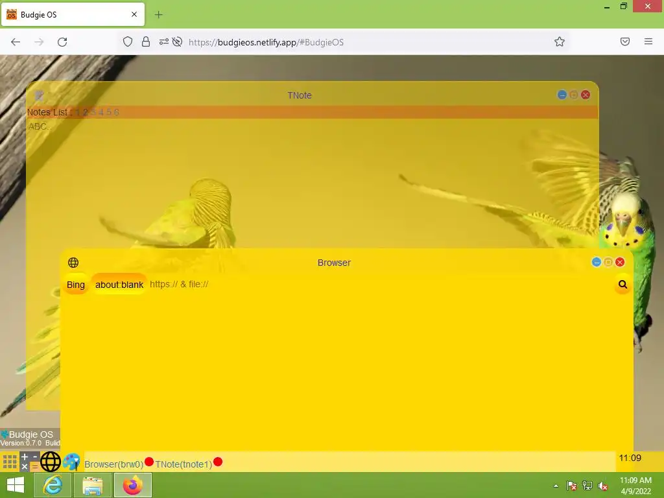Open the Firefox hamburger menu
This screenshot has height=498, width=664.
[648, 41]
